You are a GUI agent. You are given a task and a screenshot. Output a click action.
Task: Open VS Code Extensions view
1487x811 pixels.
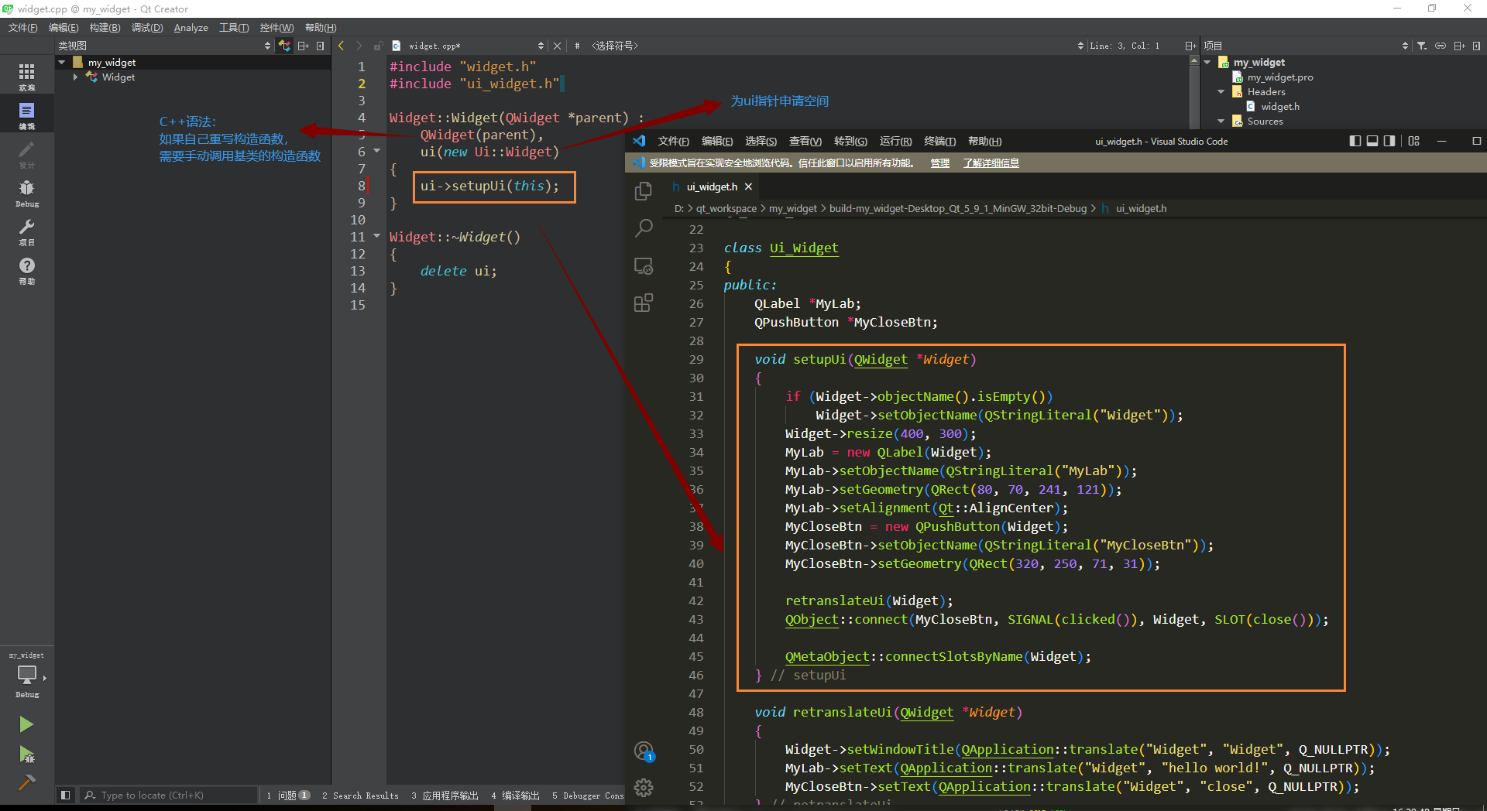(643, 303)
